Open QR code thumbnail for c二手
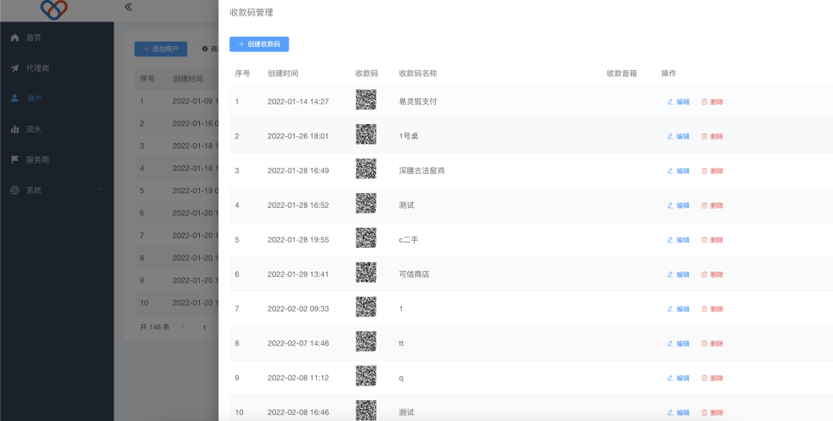833x421 pixels. (366, 238)
